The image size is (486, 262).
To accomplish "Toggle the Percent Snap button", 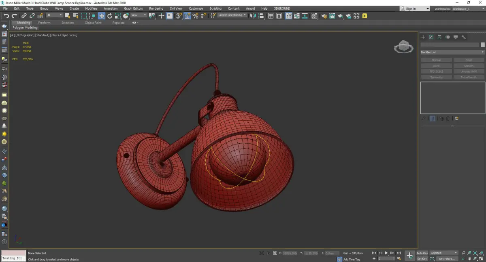I will (195, 16).
